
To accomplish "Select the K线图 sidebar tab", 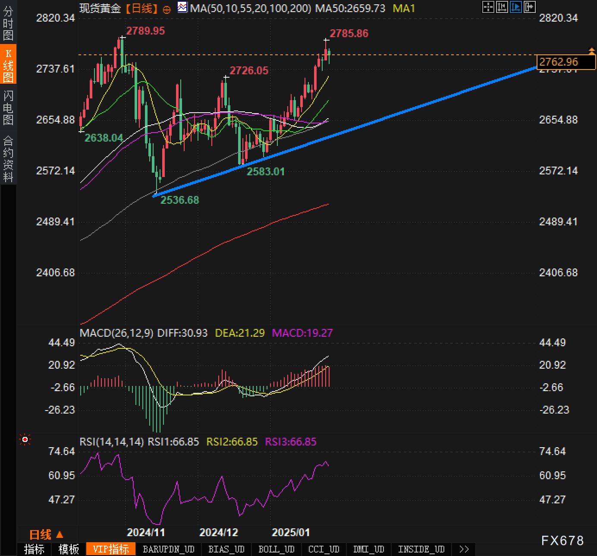I will [8, 65].
